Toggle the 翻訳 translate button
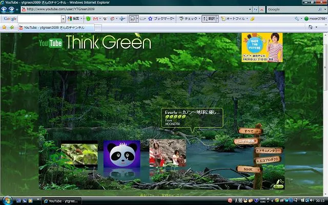The height and width of the screenshot is (205, 328). [209, 18]
